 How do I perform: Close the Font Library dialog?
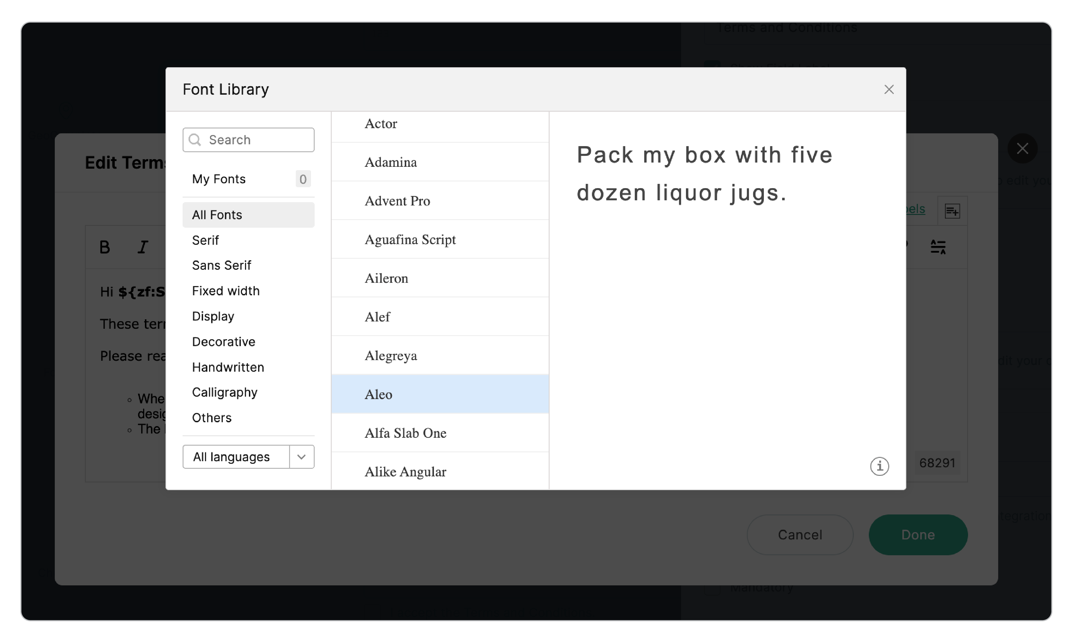[x=889, y=89]
